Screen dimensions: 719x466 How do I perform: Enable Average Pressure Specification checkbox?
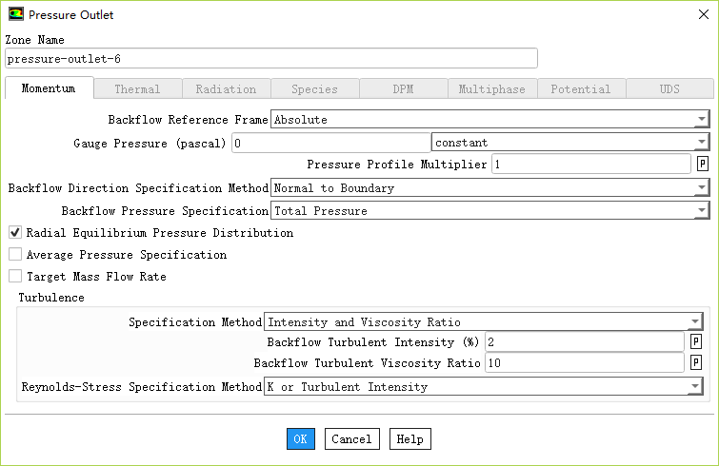click(15, 255)
